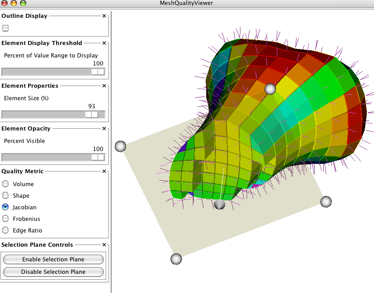Pick the Edge Ratio metric option
Screen dimensions: 374x293
click(5, 230)
